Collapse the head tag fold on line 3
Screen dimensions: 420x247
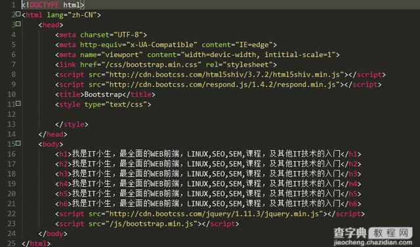(18, 24)
